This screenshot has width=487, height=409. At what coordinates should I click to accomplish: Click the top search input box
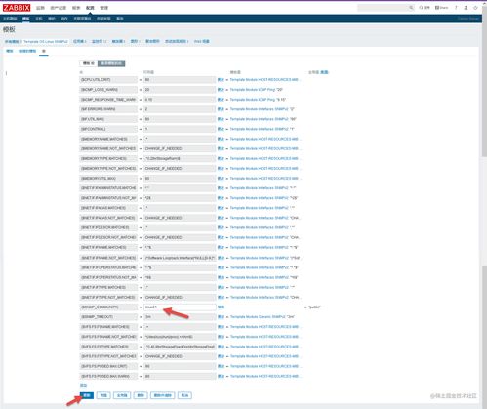384,8
